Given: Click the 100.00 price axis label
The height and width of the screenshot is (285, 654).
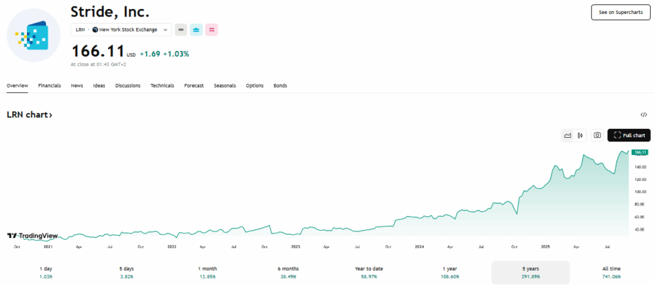Looking at the screenshot, I should [640, 192].
